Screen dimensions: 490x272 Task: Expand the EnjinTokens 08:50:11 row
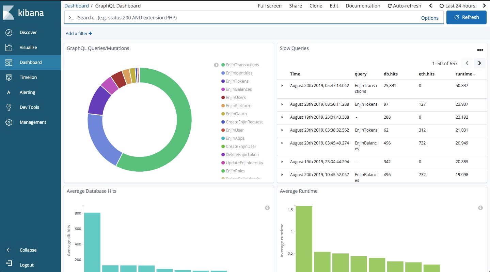point(282,104)
